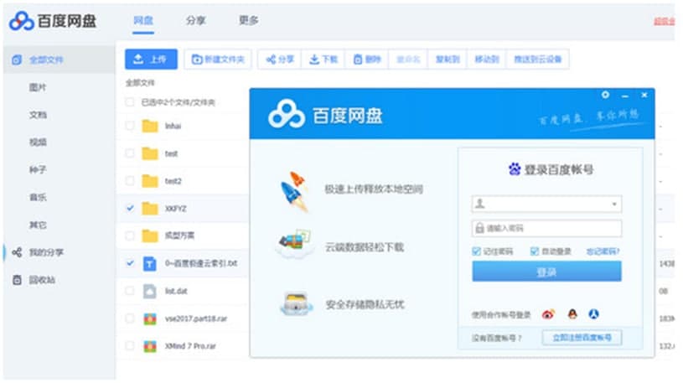
Task: Select 图片 category in sidebar
Action: (38, 88)
